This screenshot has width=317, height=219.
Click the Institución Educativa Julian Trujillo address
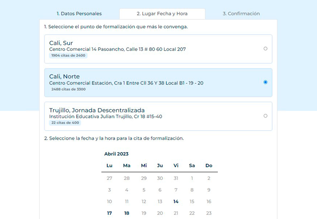[105, 117]
